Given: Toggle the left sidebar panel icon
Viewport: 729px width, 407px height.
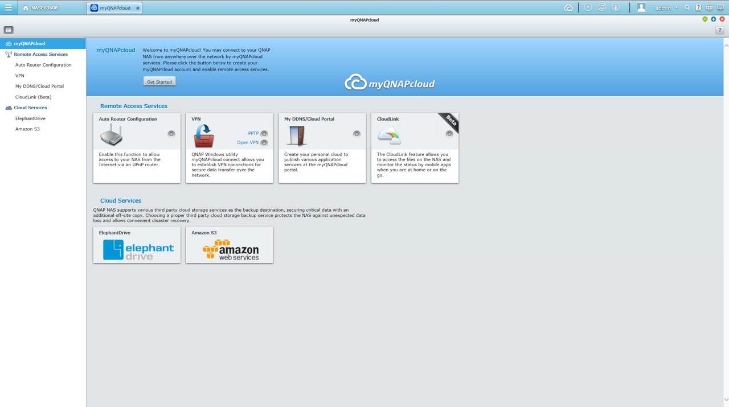Looking at the screenshot, I should 9,30.
